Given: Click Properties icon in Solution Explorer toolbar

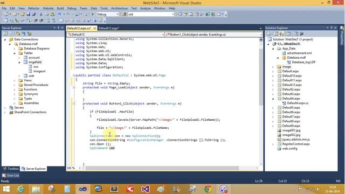Looking at the screenshot, I should (269, 33).
